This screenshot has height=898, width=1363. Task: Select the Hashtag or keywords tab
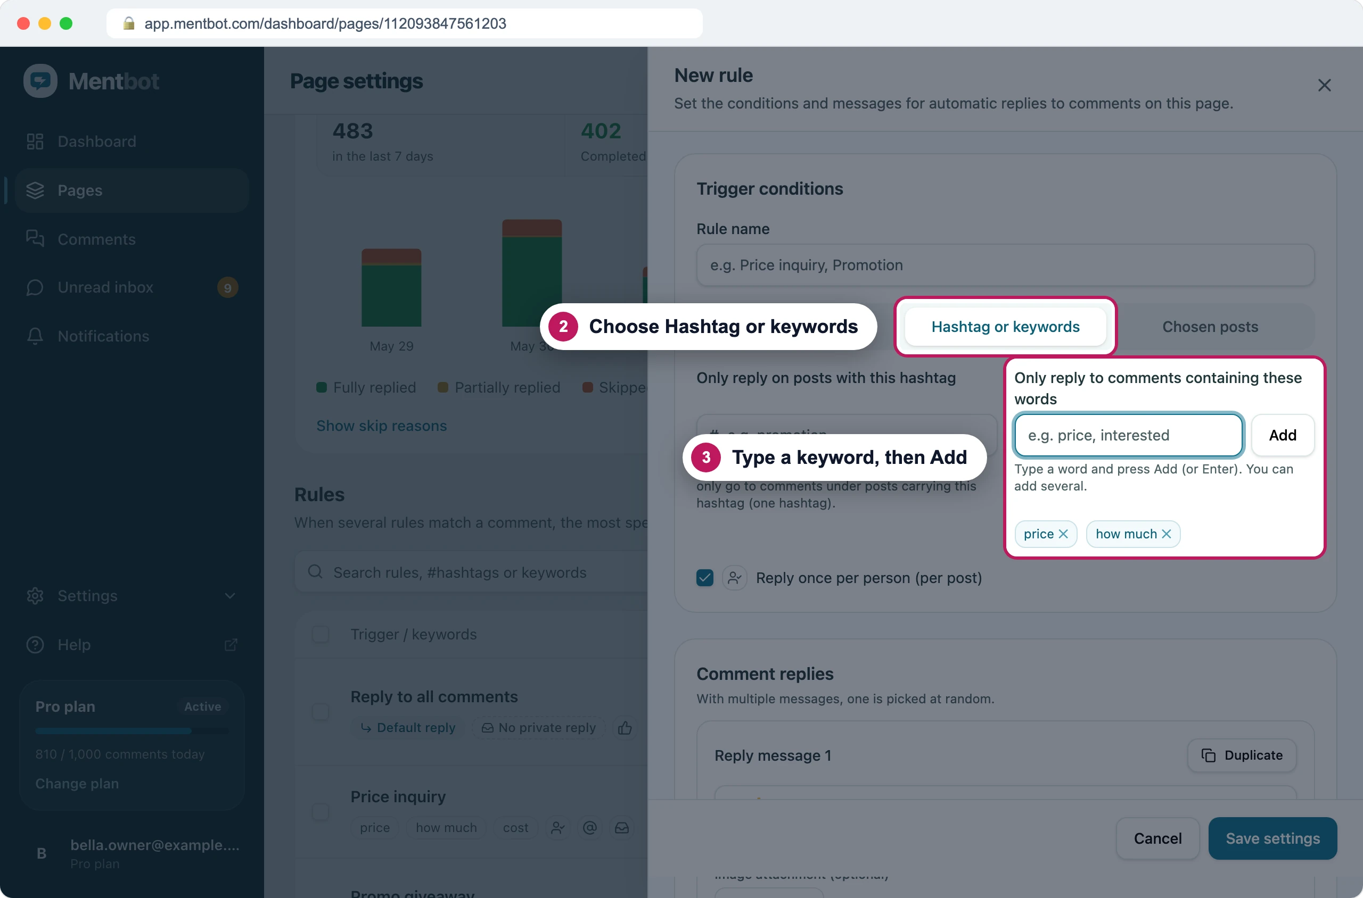[x=1005, y=327]
